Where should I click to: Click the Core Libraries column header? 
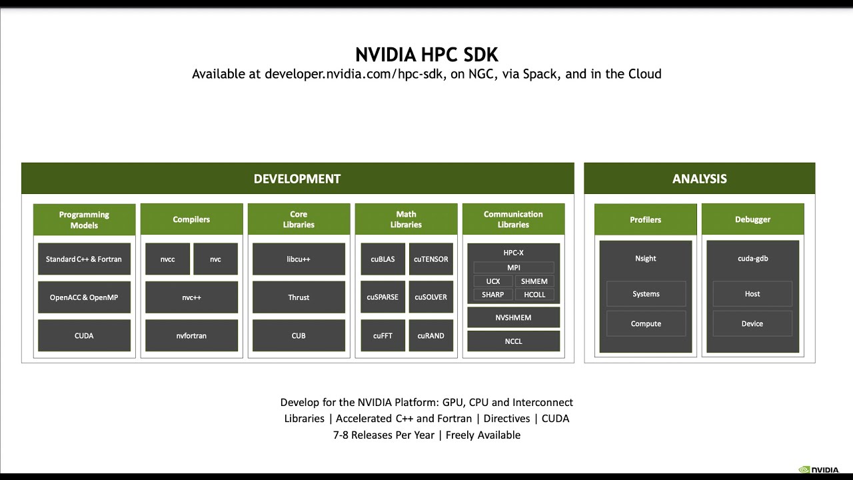pos(299,219)
